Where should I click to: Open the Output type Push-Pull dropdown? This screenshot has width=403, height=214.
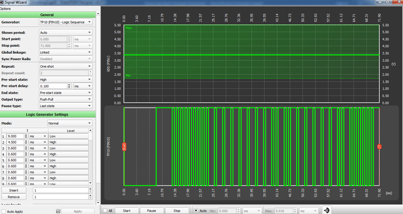(x=66, y=99)
